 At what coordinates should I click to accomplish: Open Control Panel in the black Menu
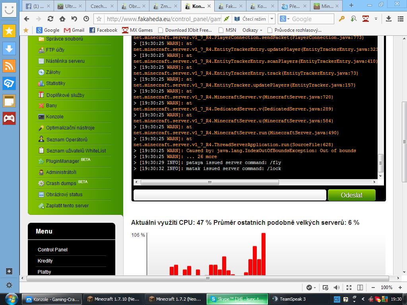[x=52, y=249]
